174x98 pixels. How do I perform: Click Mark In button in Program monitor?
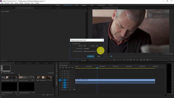point(117,60)
